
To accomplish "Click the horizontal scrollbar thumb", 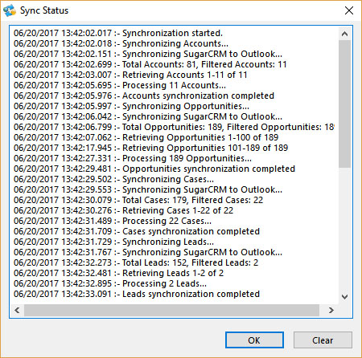I will pos(171,310).
